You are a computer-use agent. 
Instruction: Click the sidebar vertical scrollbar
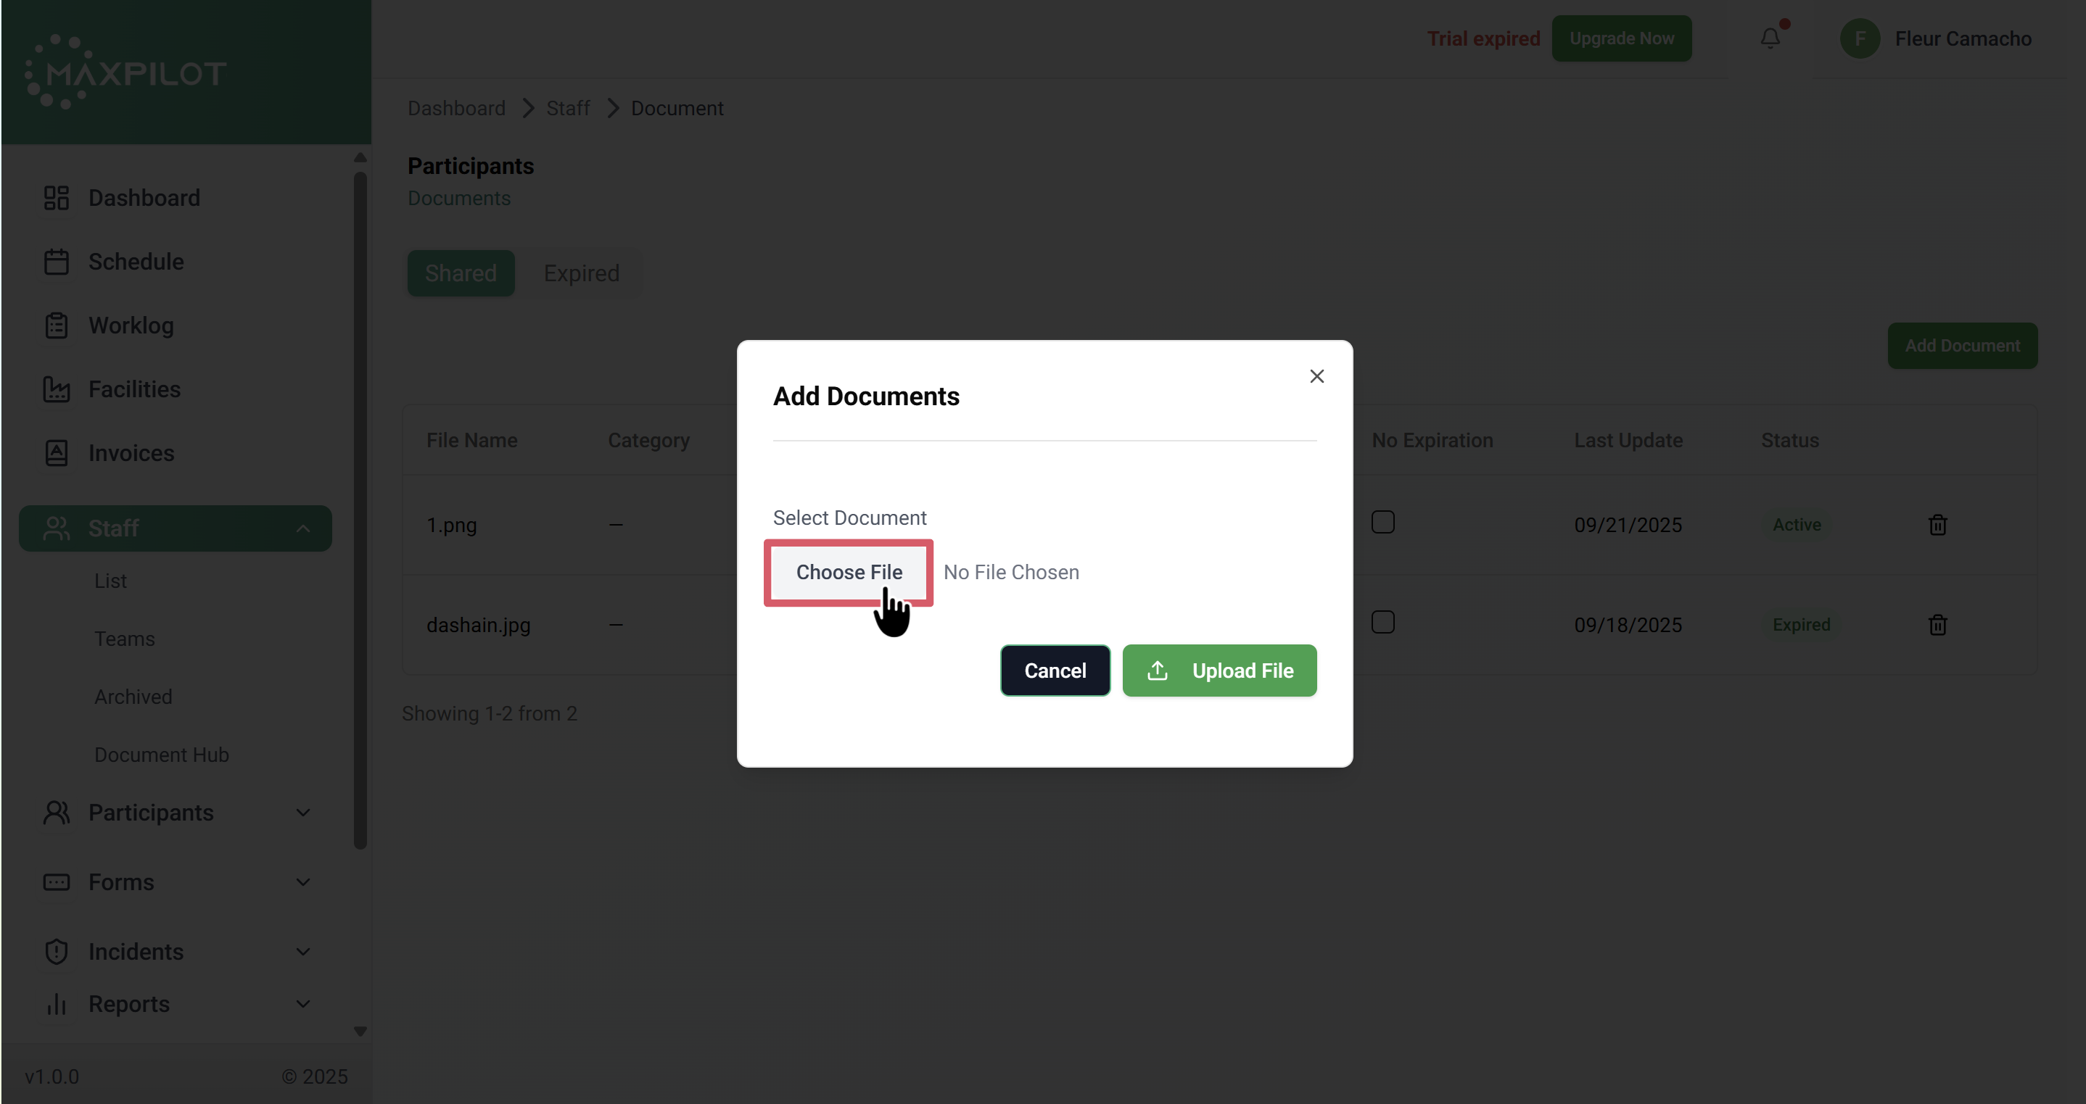[x=360, y=510]
